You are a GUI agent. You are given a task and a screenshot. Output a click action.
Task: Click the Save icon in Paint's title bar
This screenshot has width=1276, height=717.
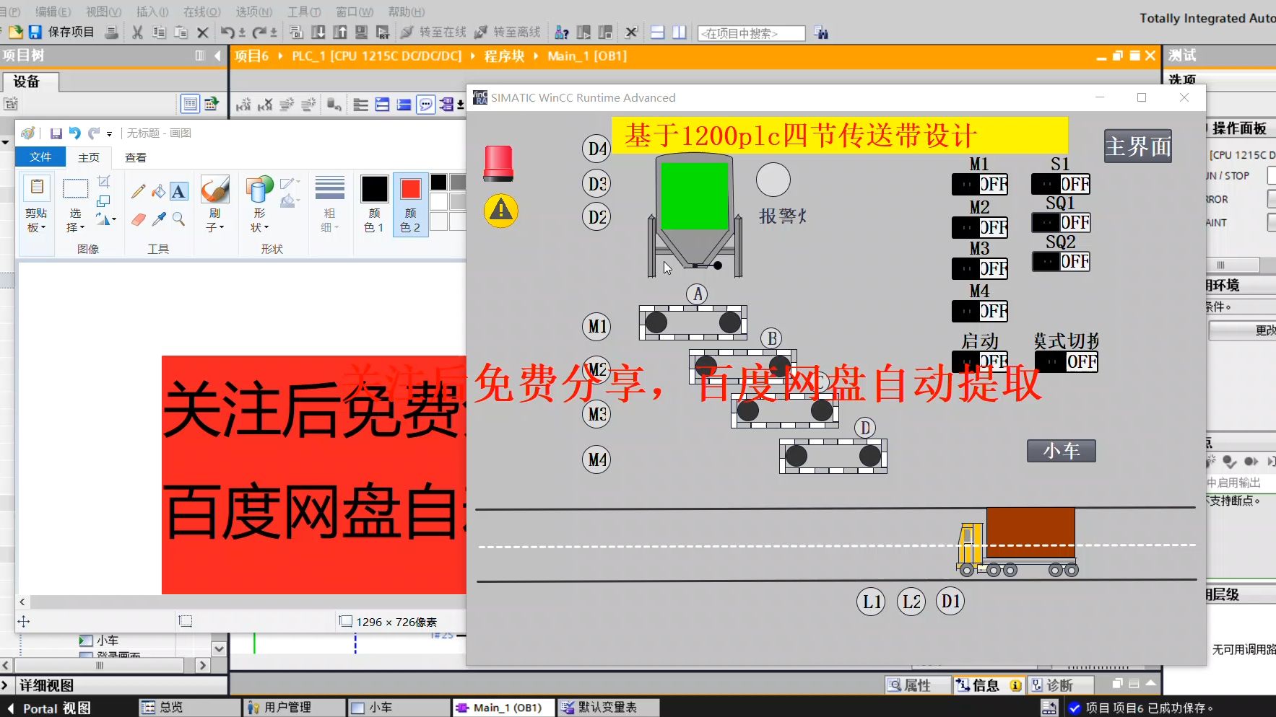(x=56, y=133)
